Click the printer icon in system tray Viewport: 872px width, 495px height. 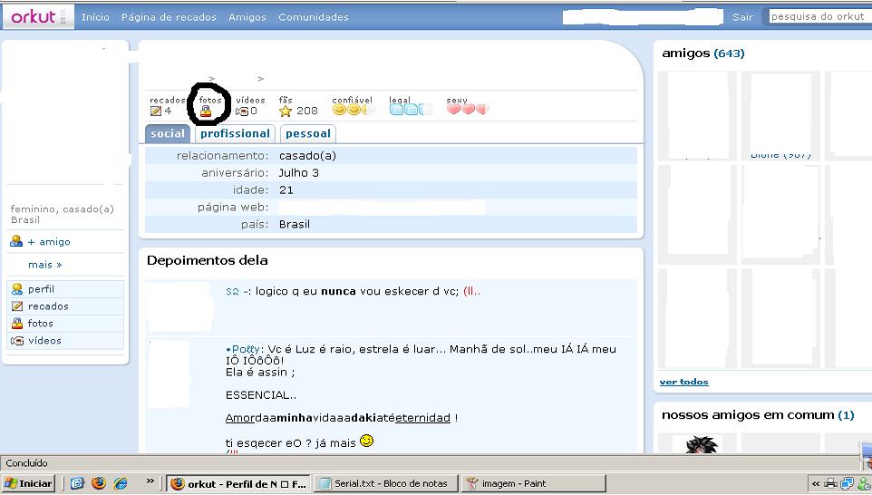(830, 483)
